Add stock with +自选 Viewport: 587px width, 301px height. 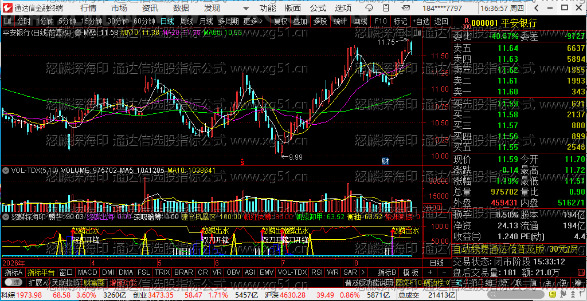point(421,21)
